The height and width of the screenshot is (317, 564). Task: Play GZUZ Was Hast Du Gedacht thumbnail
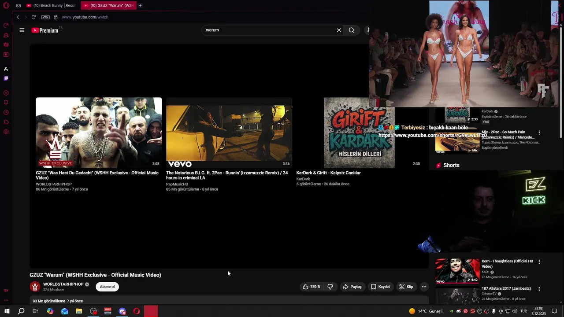tap(99, 133)
